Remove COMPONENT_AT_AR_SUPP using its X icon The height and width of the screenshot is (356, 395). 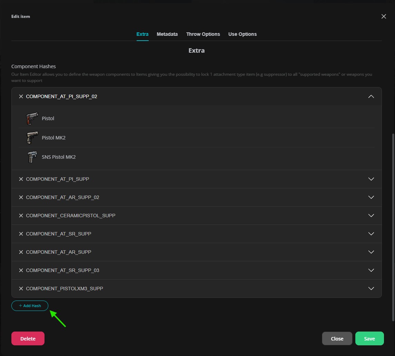[21, 252]
